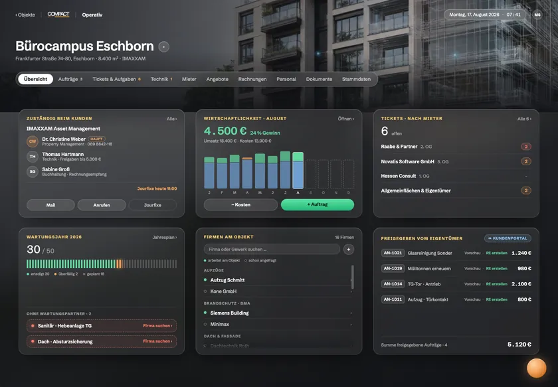Open Alle 6 in Tickets nach Mieter
The image size is (558, 387).
(524, 119)
